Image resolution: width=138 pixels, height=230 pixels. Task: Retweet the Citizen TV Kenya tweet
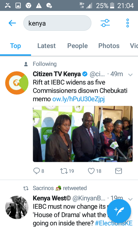coord(64,171)
